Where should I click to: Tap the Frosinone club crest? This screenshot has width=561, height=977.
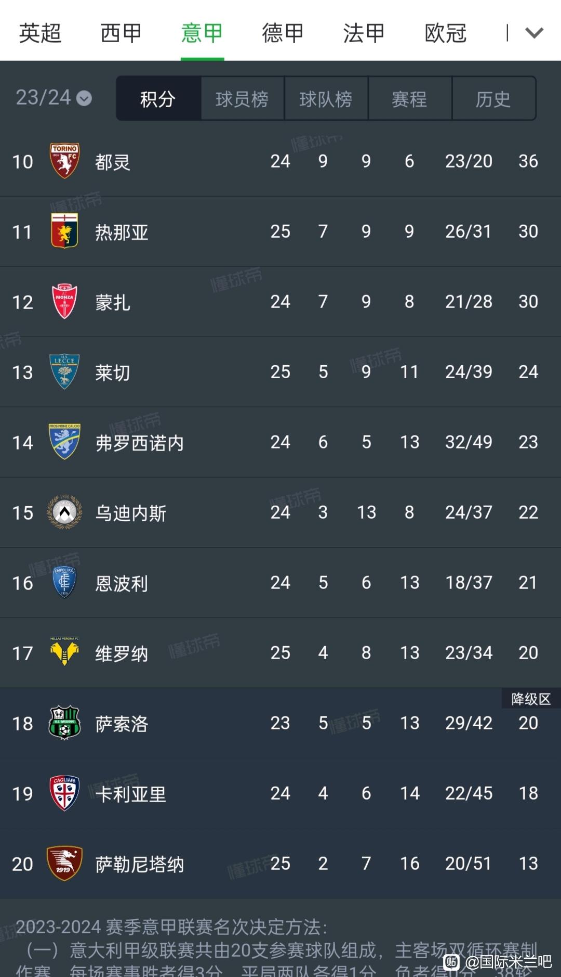tap(64, 442)
